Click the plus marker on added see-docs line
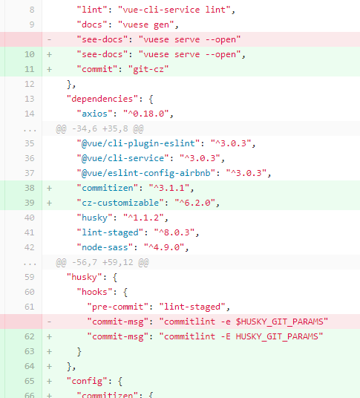Screen dimensions: 360x398 click(x=49, y=54)
